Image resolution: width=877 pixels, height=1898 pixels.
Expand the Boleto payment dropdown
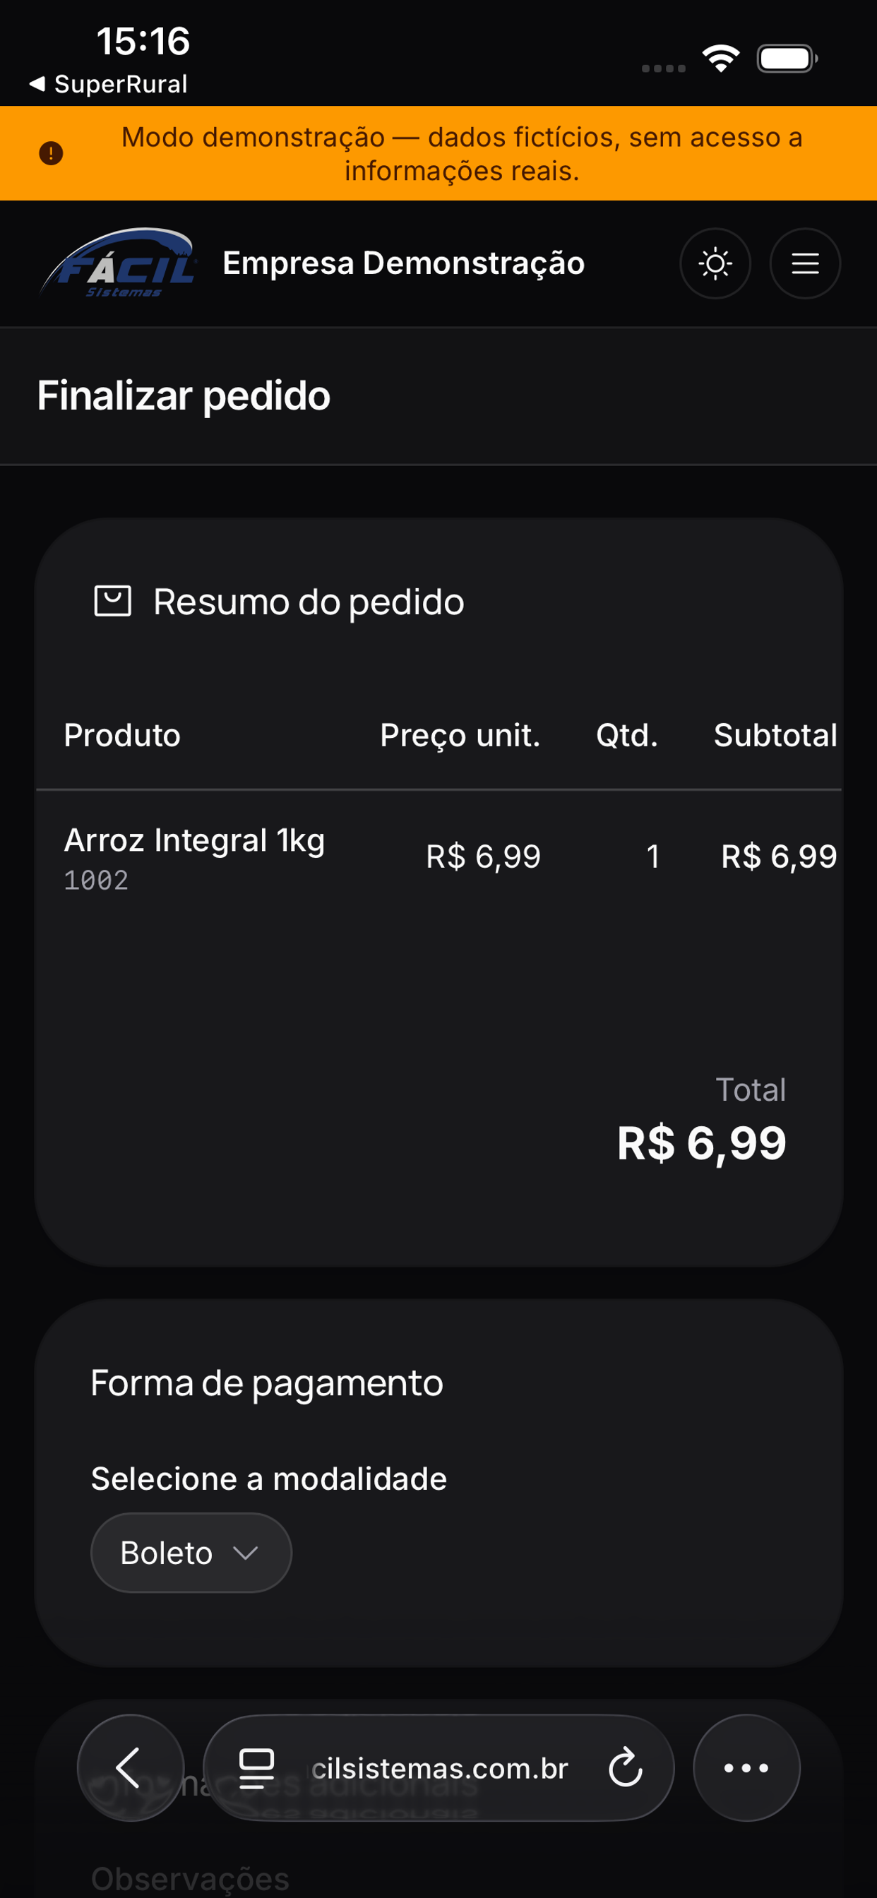(x=191, y=1553)
